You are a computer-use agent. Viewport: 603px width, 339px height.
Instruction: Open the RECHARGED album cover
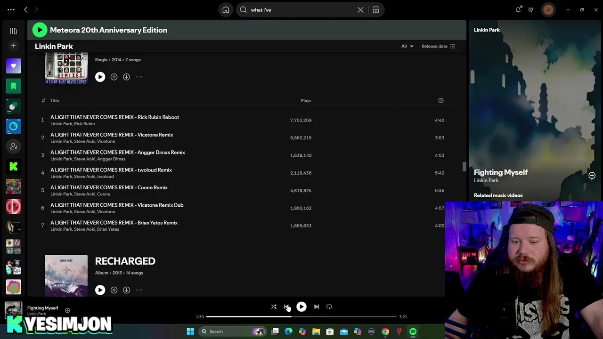tap(66, 275)
